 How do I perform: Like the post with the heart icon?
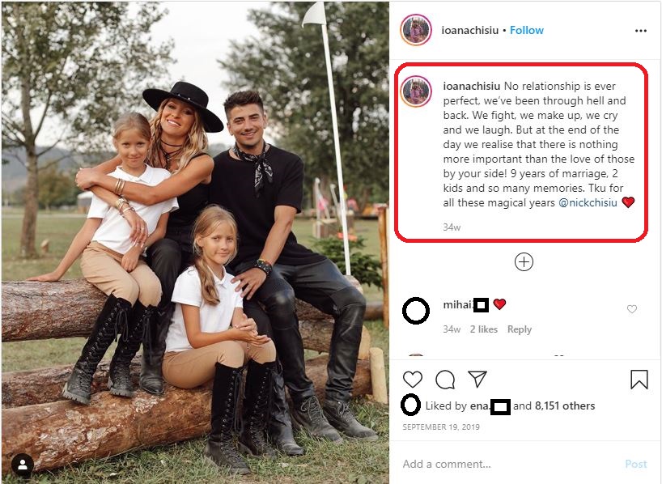[413, 380]
